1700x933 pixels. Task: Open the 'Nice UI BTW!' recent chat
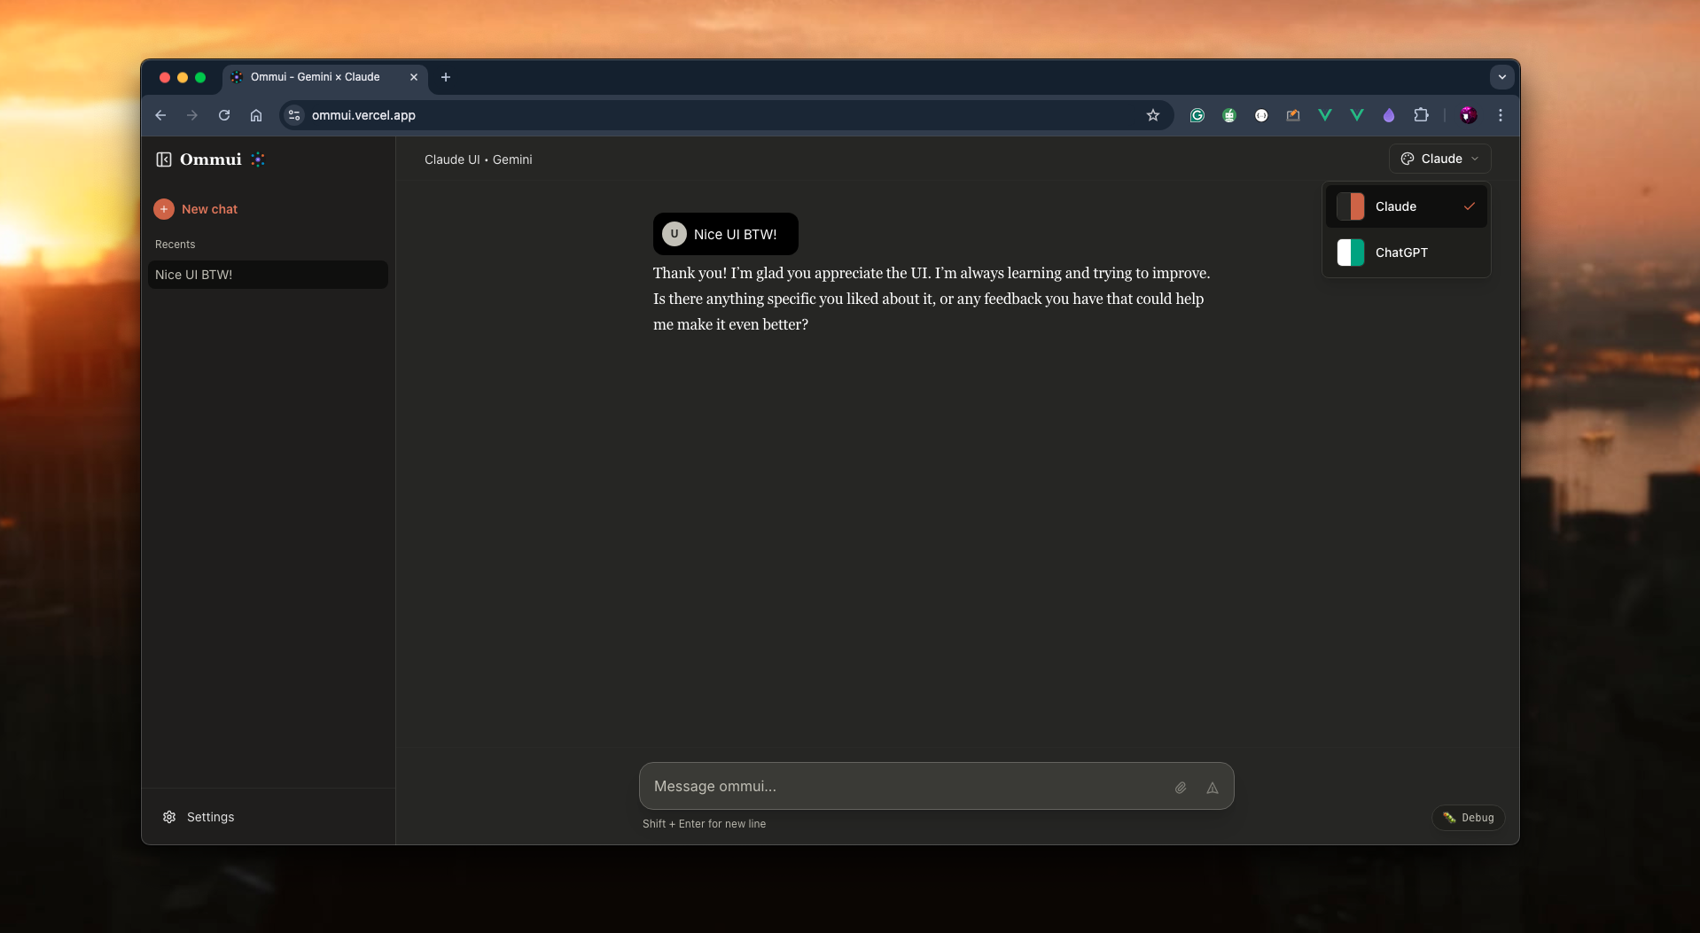268,275
